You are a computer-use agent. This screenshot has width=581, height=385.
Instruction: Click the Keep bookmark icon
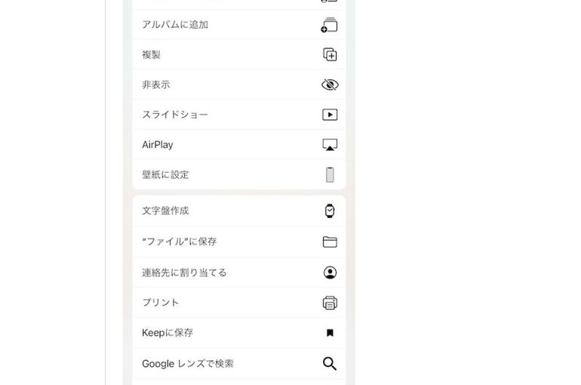click(330, 333)
